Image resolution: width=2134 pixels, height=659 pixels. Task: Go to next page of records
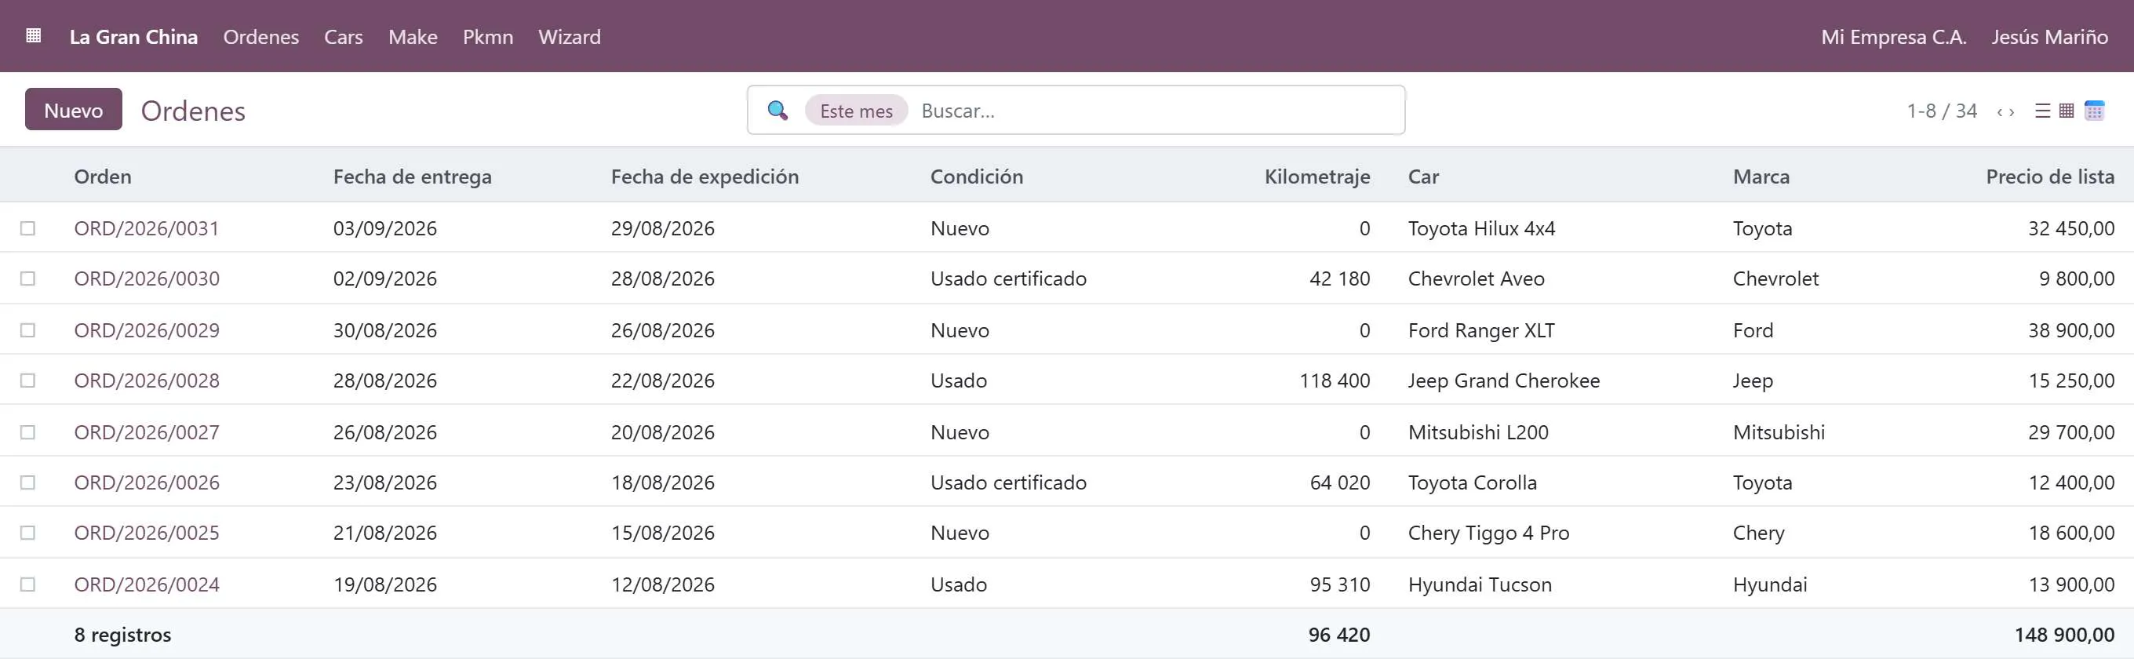(2012, 111)
